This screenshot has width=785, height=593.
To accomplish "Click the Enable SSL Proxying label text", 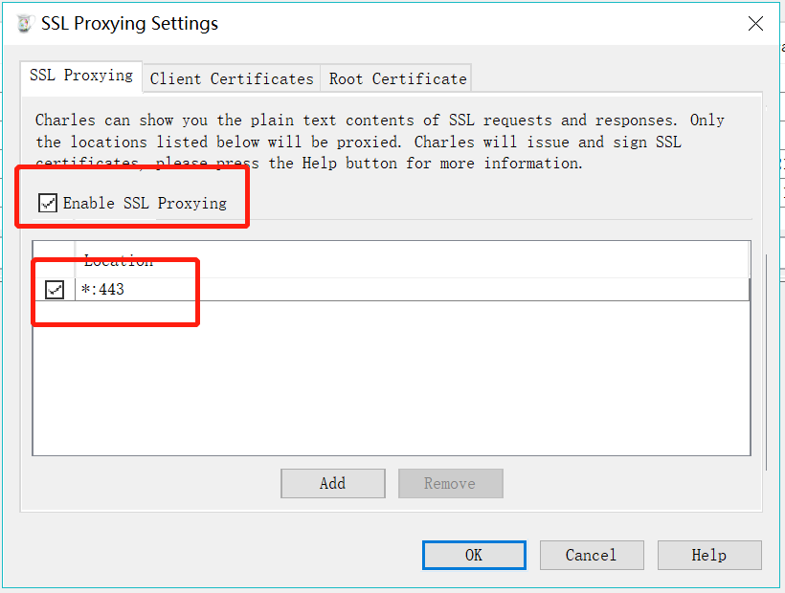I will (x=145, y=203).
